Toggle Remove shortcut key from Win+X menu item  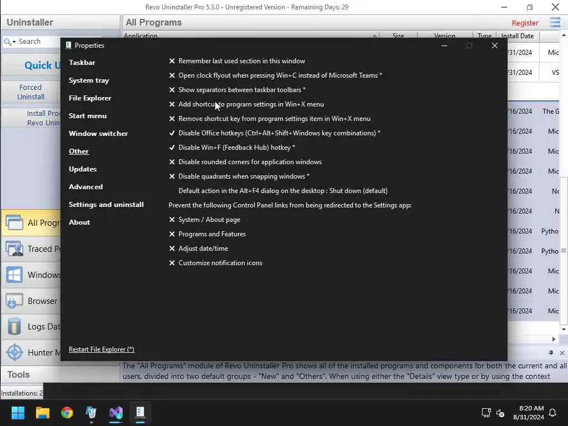270,119
